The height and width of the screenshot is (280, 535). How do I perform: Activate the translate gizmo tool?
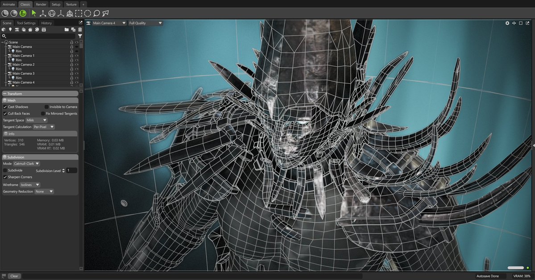[43, 13]
